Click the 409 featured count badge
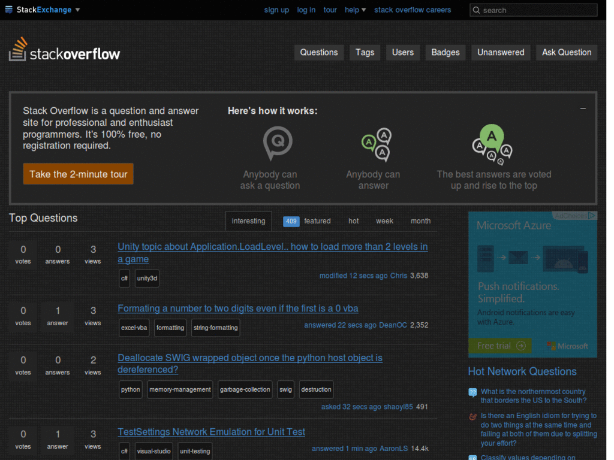This screenshot has height=460, width=614. coord(291,222)
